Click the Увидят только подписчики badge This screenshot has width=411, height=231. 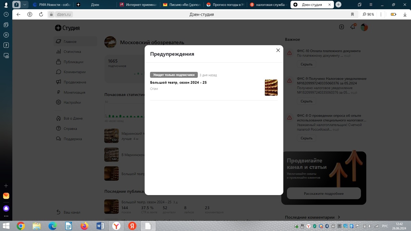pos(174,75)
